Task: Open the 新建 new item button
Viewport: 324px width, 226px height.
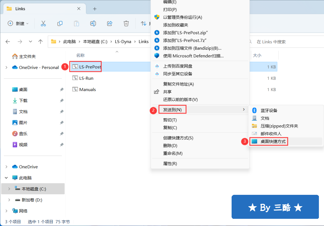Action: tap(18, 23)
